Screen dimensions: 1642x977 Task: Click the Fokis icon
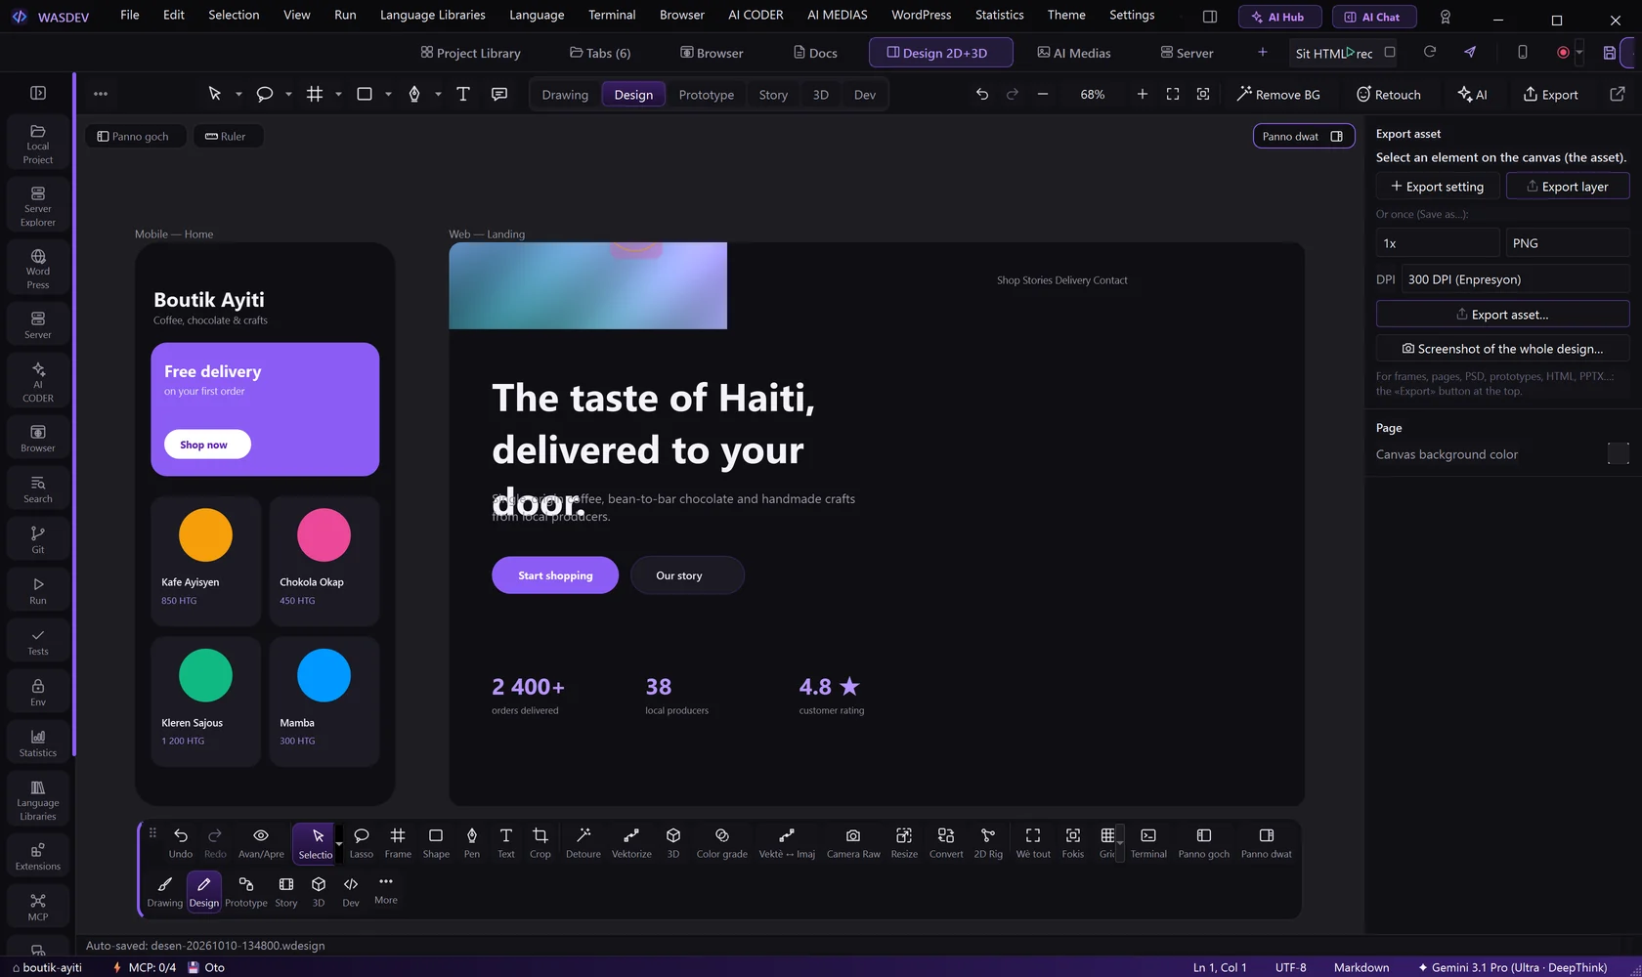click(x=1073, y=842)
